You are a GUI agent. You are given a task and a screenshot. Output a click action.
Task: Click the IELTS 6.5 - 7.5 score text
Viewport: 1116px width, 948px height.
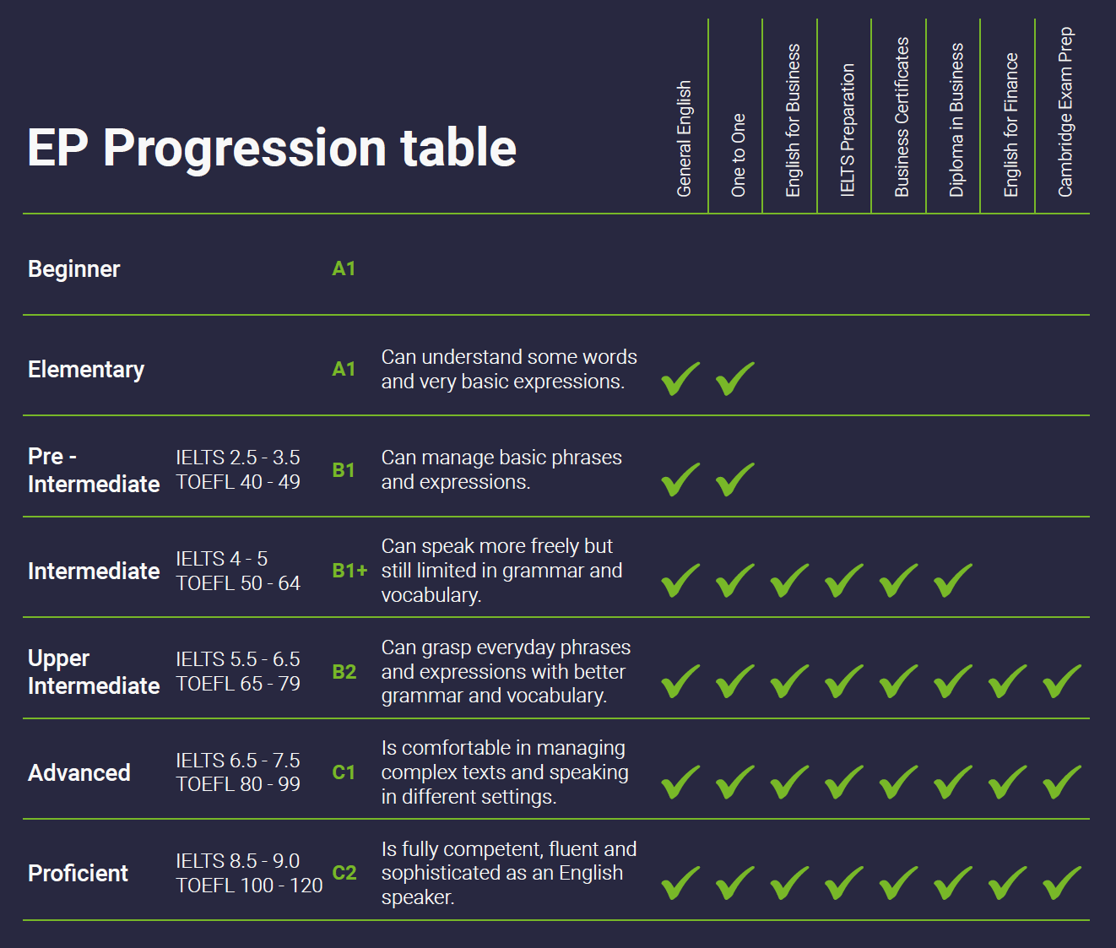click(x=238, y=761)
